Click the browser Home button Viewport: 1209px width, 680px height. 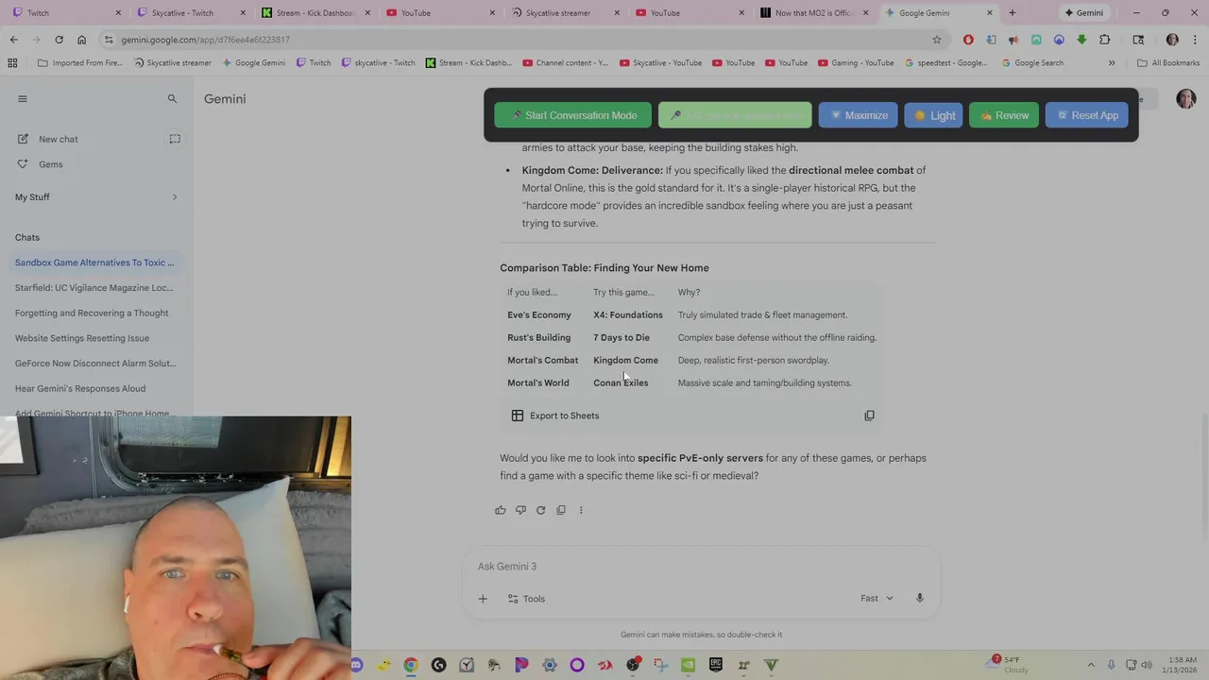[x=81, y=40]
